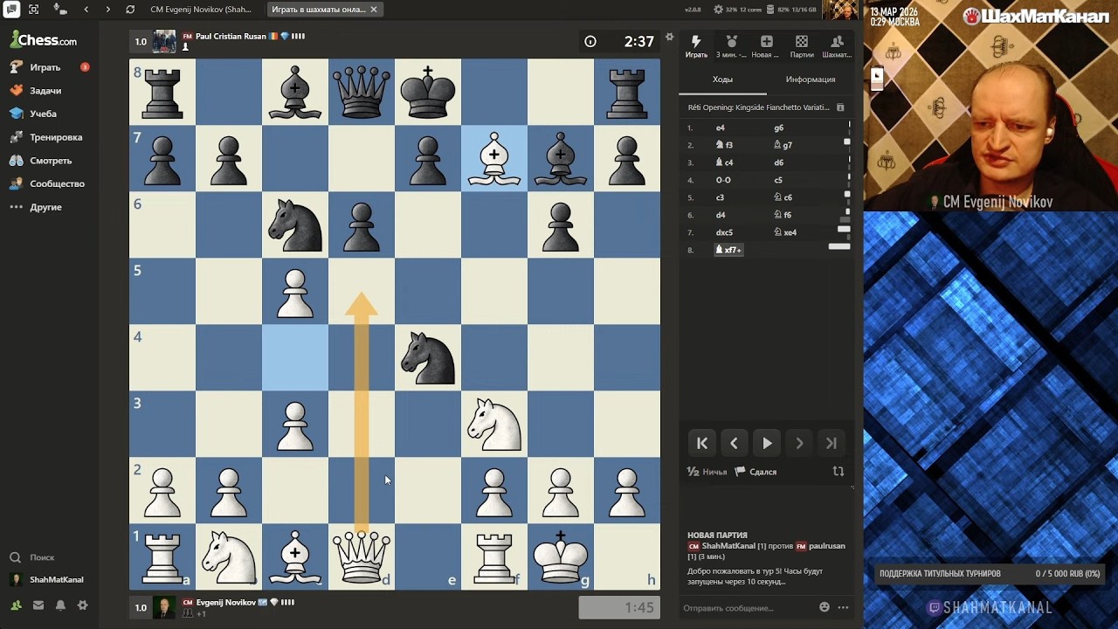Reload the page with the refresh icon
This screenshot has width=1118, height=629.
[130, 10]
